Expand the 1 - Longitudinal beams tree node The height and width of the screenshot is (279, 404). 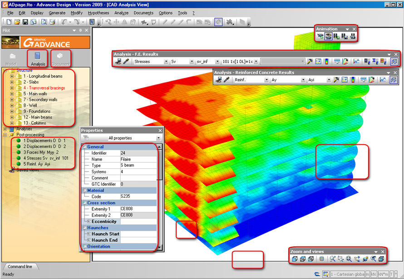[12, 76]
